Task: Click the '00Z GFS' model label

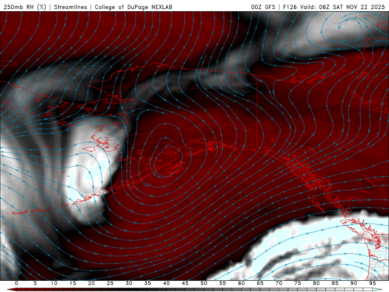Action: [x=263, y=7]
